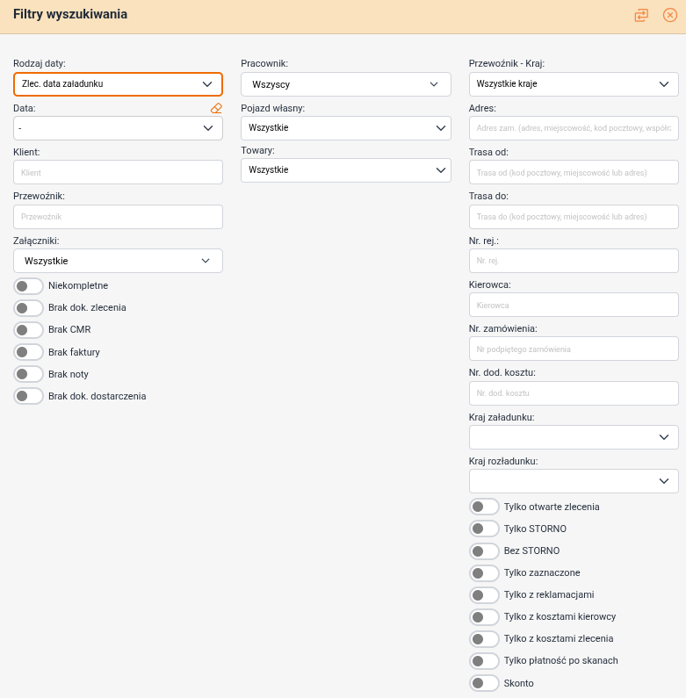Toggle the Niekompletne switch
686x698 pixels.
pyautogui.click(x=29, y=285)
